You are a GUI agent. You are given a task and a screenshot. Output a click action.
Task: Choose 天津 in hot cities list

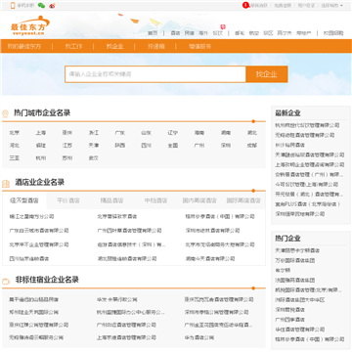tap(94, 146)
